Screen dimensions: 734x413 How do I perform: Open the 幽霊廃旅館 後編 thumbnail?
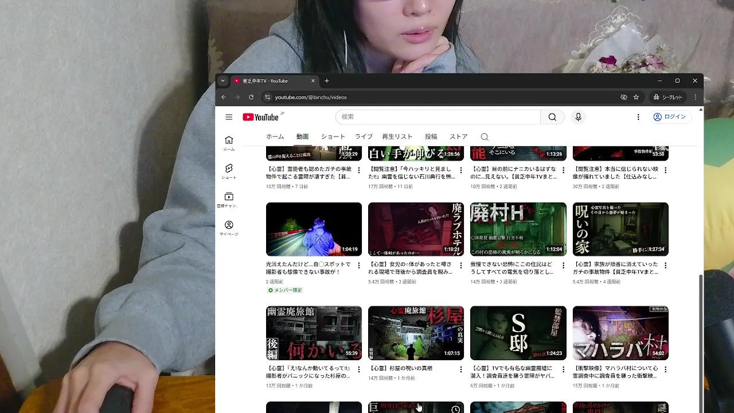[x=314, y=333]
